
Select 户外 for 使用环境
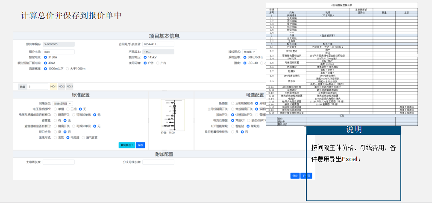pyautogui.click(x=145, y=63)
